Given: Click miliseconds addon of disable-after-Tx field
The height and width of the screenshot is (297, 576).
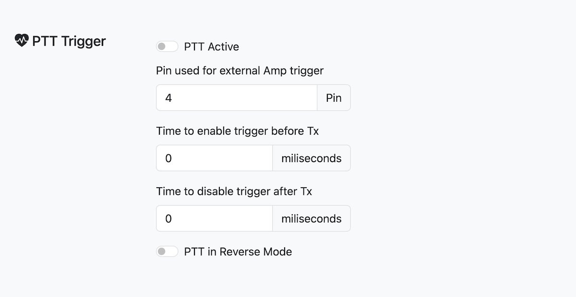Looking at the screenshot, I should coord(312,219).
